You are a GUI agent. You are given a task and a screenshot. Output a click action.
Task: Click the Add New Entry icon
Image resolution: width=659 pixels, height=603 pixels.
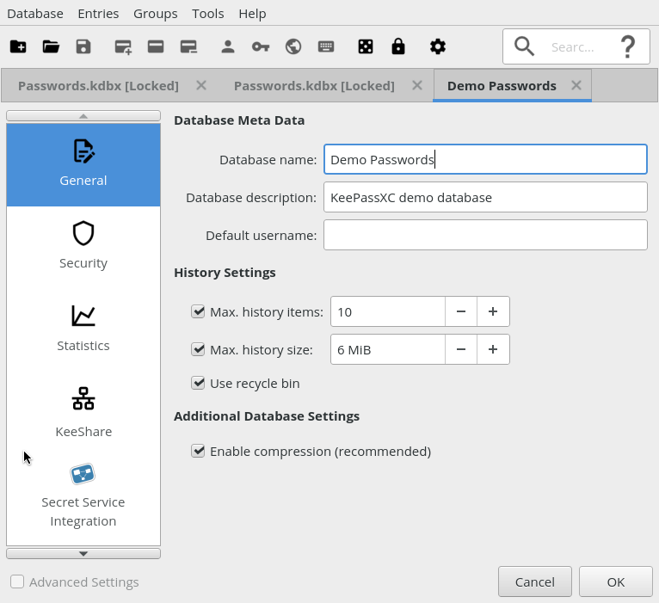coord(123,46)
